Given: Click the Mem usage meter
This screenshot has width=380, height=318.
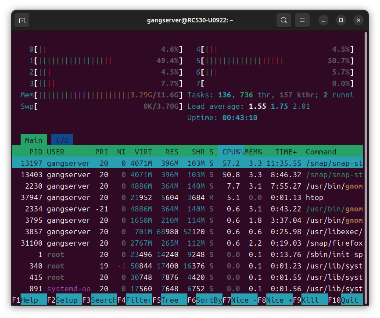Looking at the screenshot, I should (x=101, y=95).
